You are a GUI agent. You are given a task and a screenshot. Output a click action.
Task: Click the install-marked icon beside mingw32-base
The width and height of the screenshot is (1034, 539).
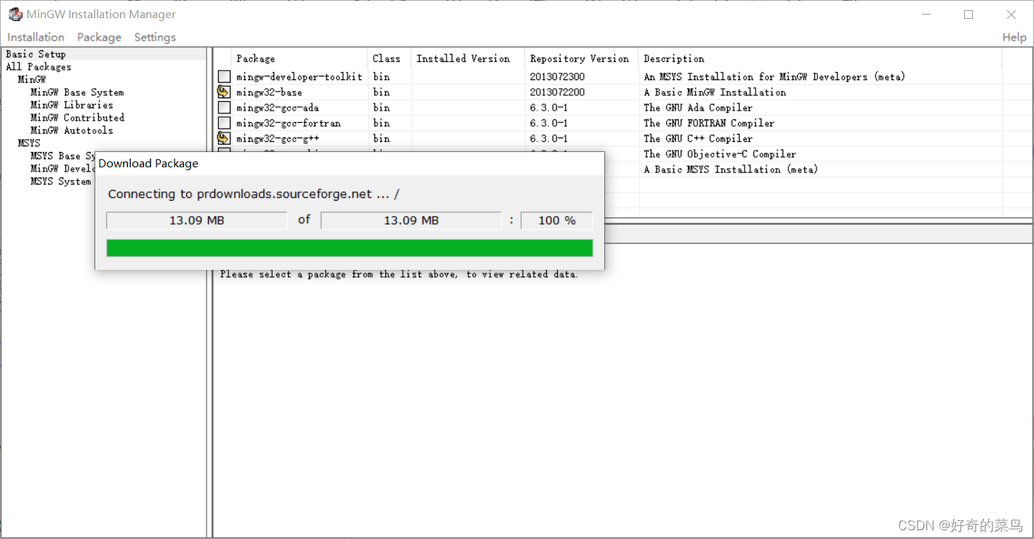[224, 92]
